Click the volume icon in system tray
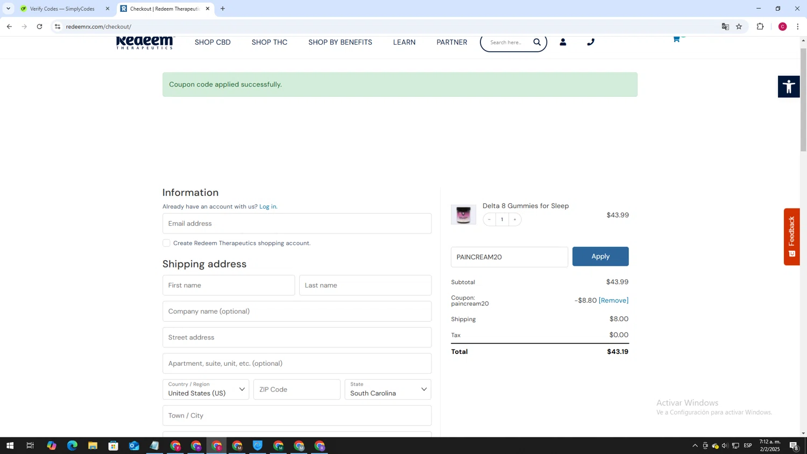This screenshot has width=807, height=454. click(x=725, y=445)
